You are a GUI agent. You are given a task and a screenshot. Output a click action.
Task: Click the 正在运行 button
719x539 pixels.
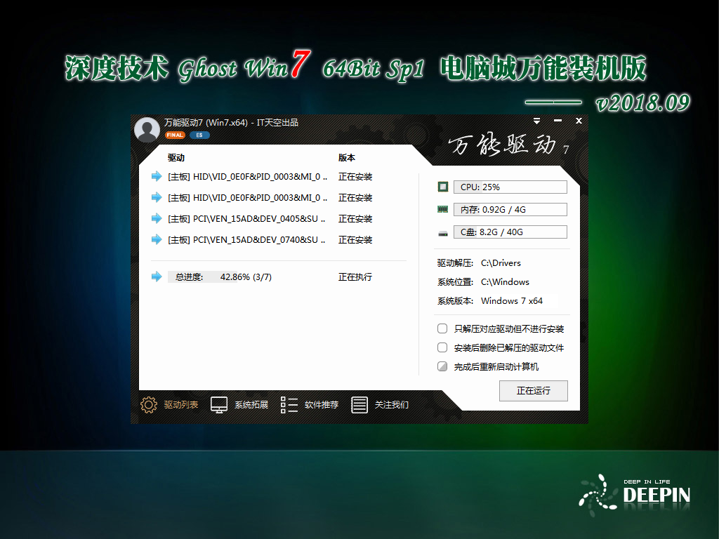coord(534,391)
